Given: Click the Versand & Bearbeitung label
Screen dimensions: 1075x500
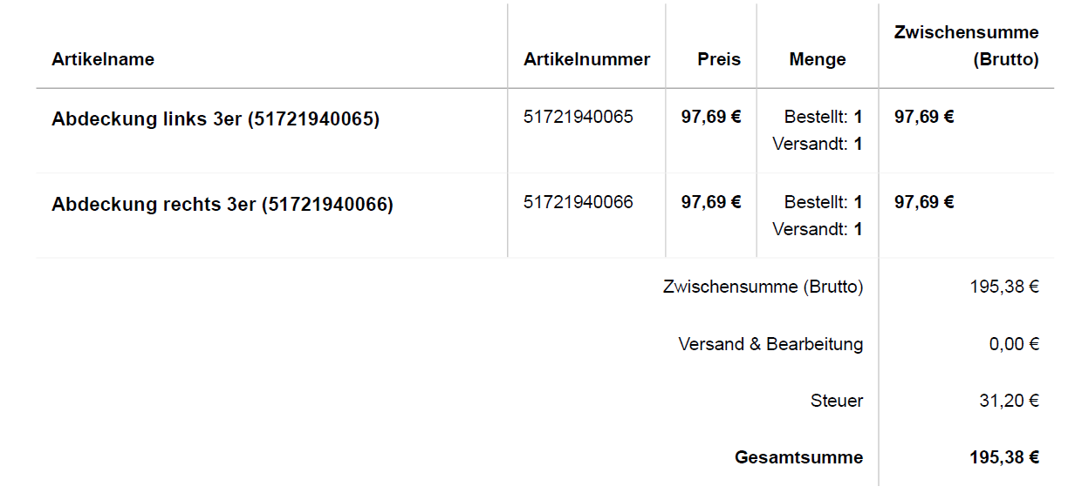Looking at the screenshot, I should [770, 344].
